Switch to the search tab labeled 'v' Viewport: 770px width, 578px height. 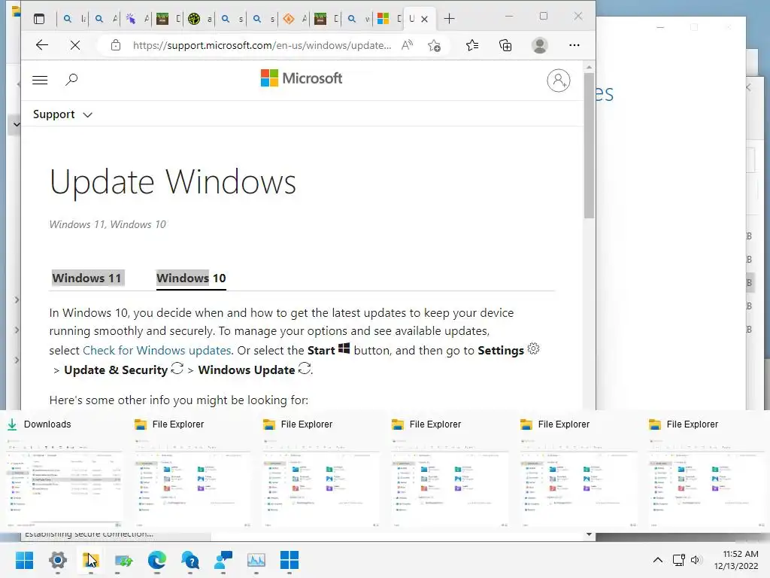click(357, 19)
